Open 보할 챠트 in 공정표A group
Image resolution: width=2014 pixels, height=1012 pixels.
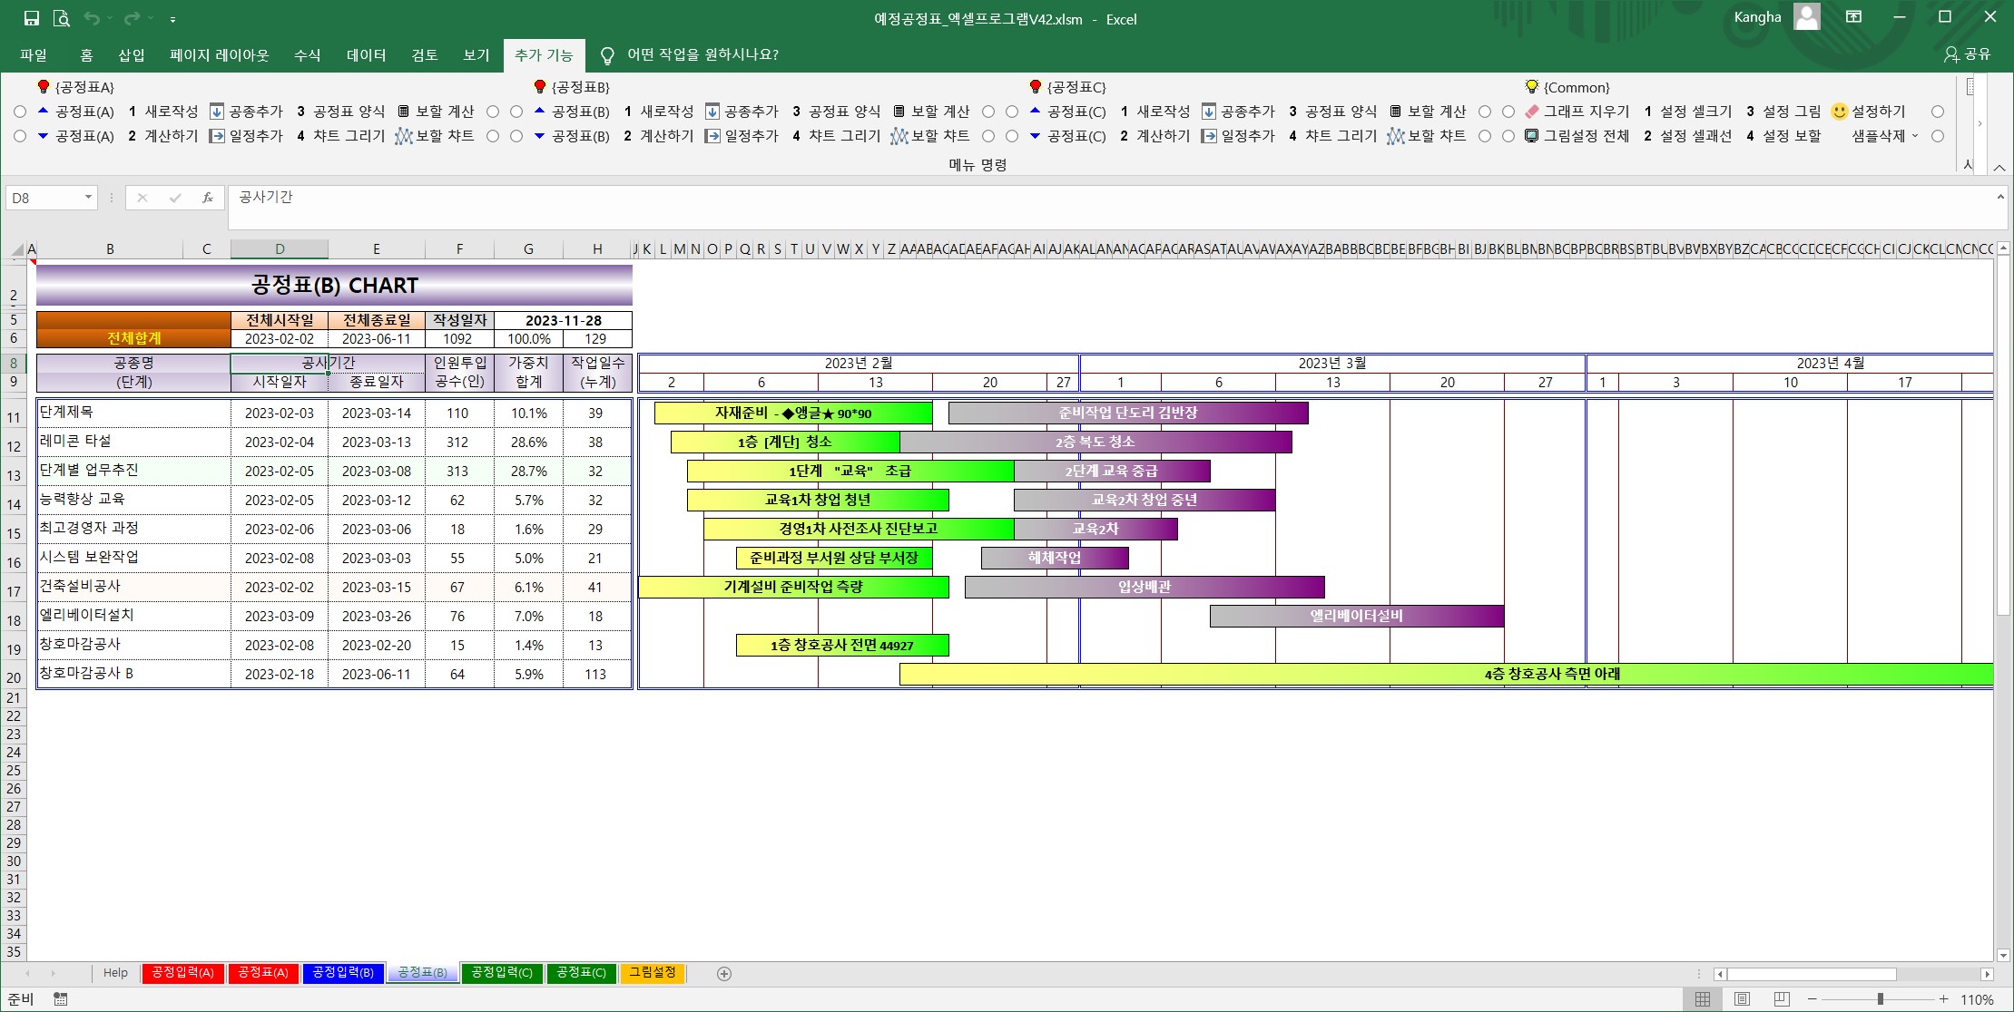tap(434, 136)
